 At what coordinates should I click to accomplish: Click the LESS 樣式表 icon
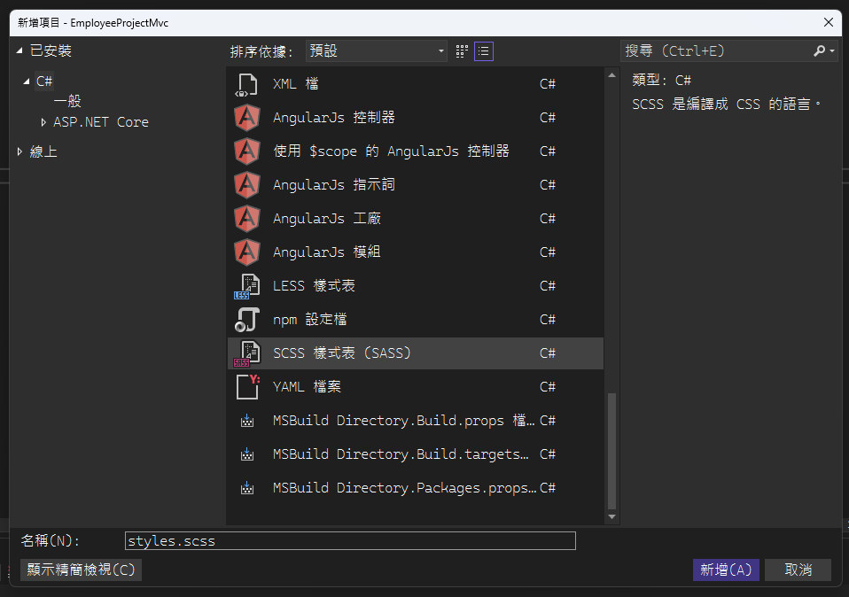point(247,286)
